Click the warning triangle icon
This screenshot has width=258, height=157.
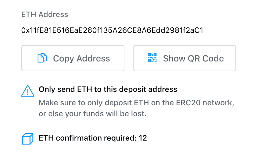tap(27, 91)
